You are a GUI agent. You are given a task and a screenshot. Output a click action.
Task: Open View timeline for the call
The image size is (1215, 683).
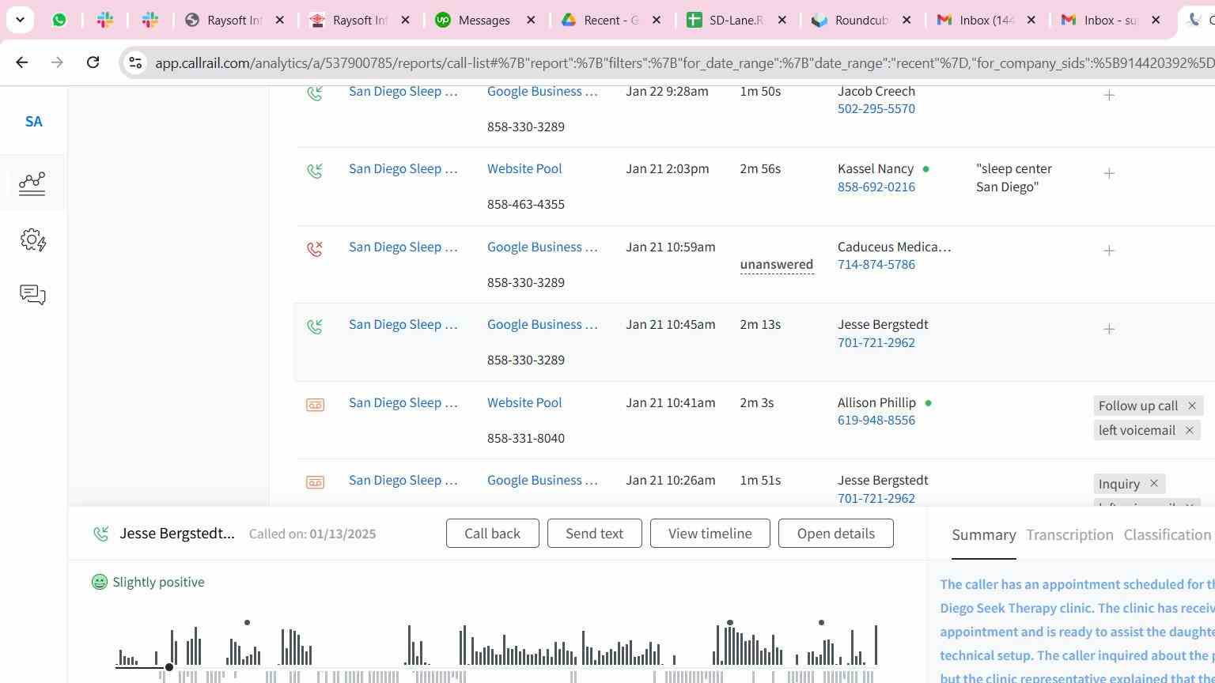click(x=710, y=534)
